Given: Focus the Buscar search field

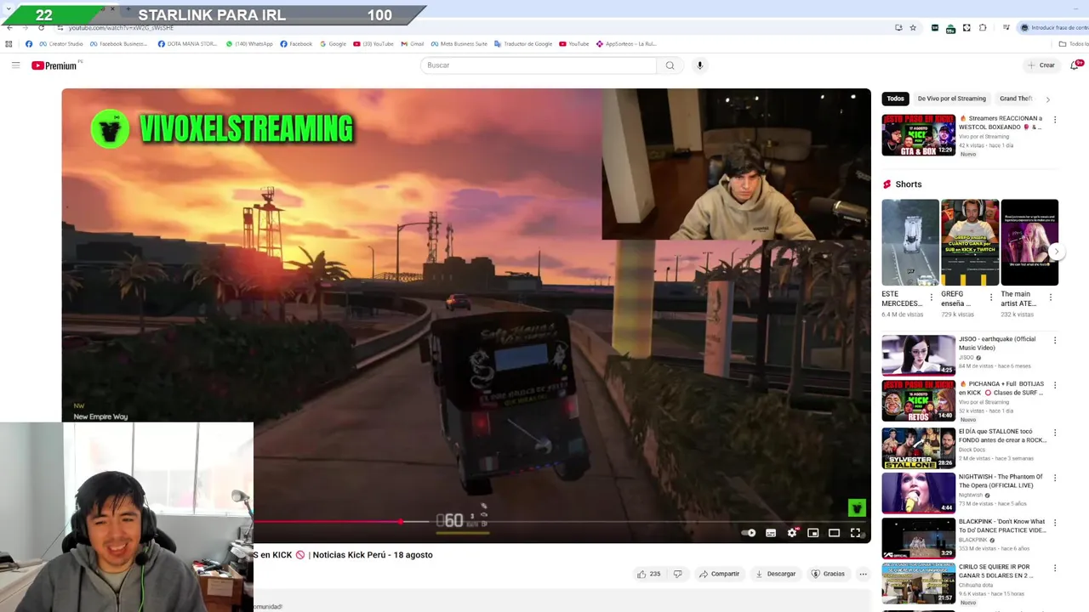Looking at the screenshot, I should pyautogui.click(x=538, y=65).
